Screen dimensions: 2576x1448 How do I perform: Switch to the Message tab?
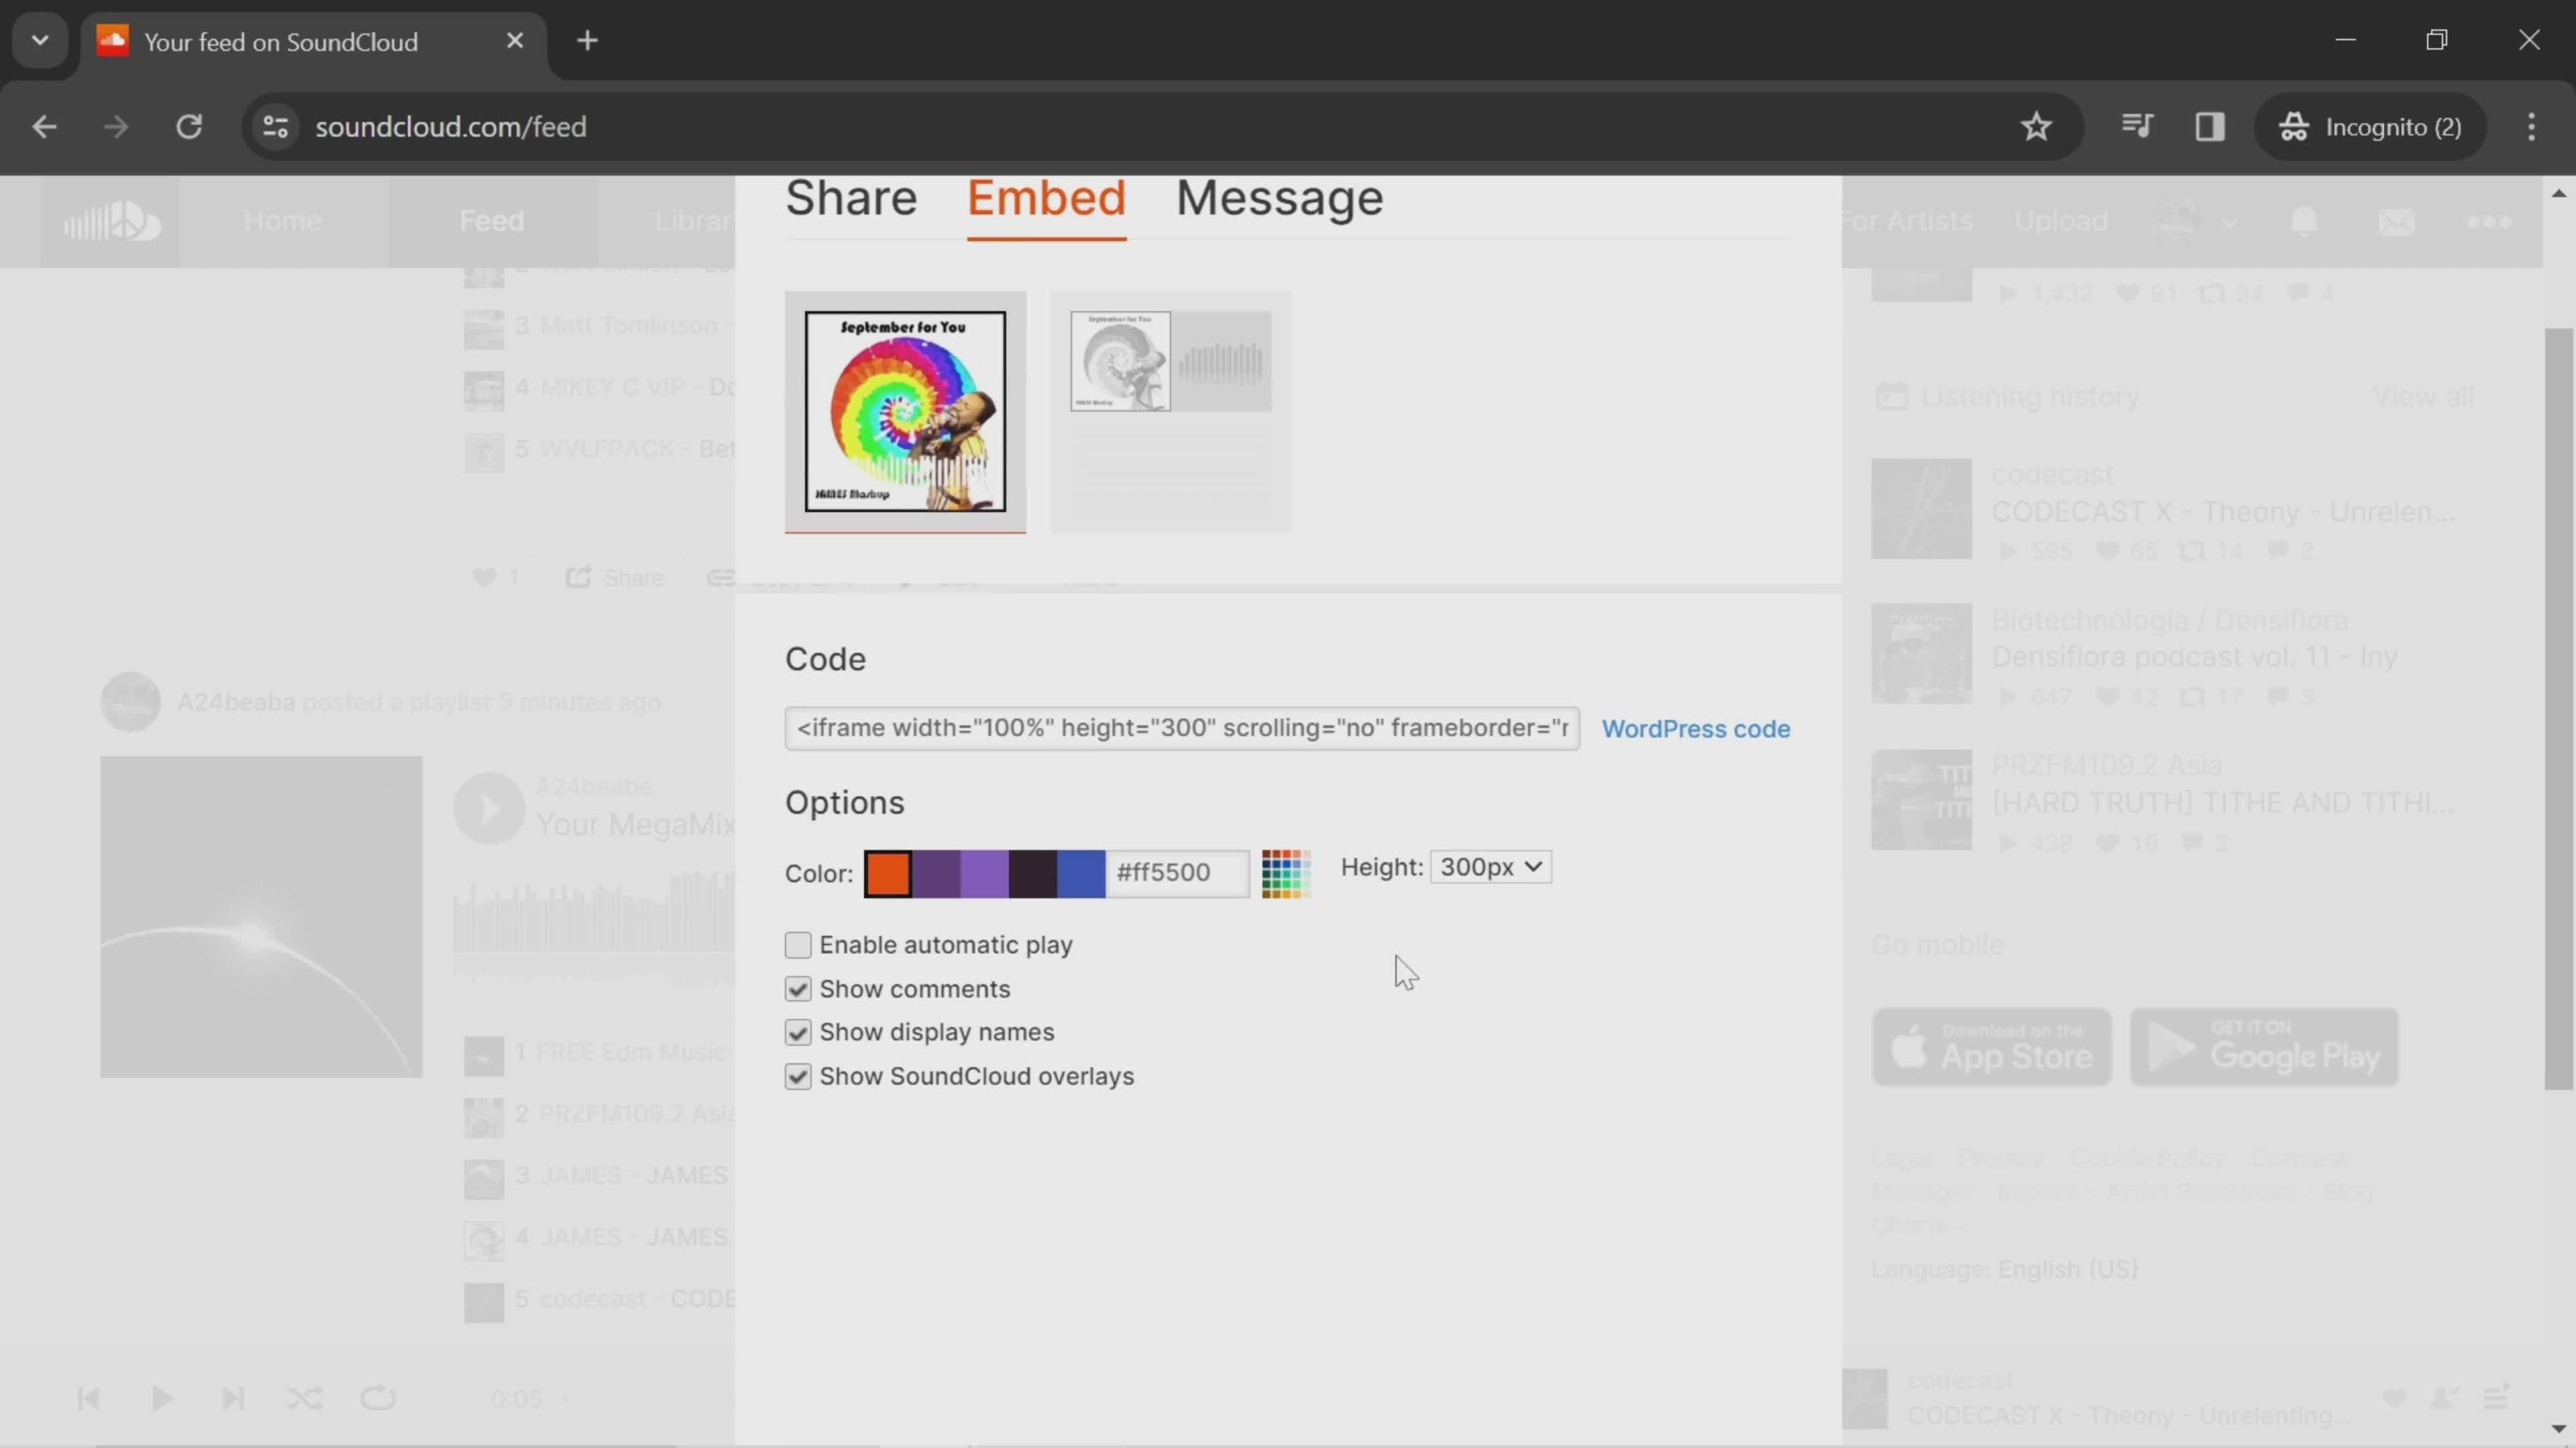click(x=1277, y=198)
